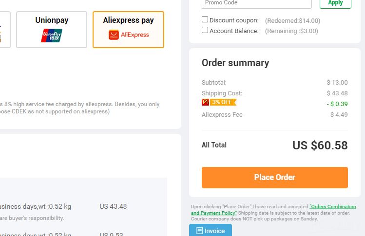Click the document icon on Invoice button
Viewport: 365px width, 236px height.
(x=199, y=231)
